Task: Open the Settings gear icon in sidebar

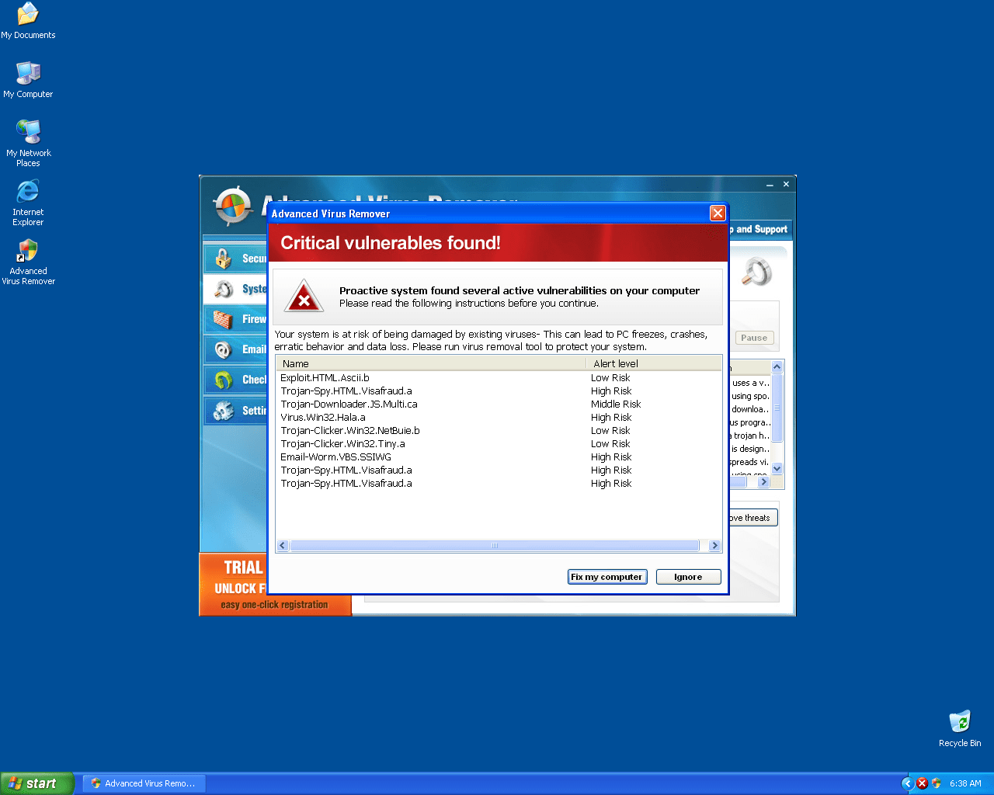Action: pos(224,411)
